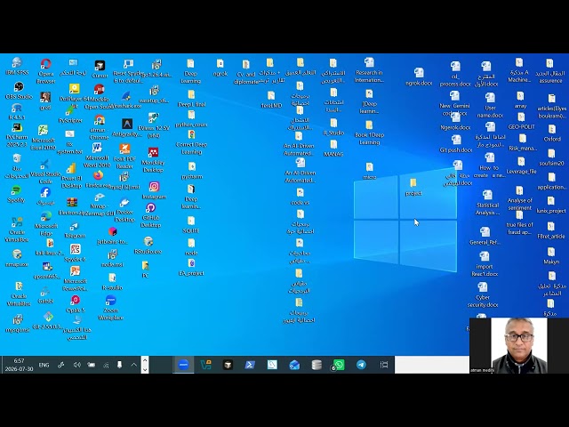This screenshot has width=569, height=427.
Task: Click the Cursor icon in the taskbar
Action: point(228,365)
